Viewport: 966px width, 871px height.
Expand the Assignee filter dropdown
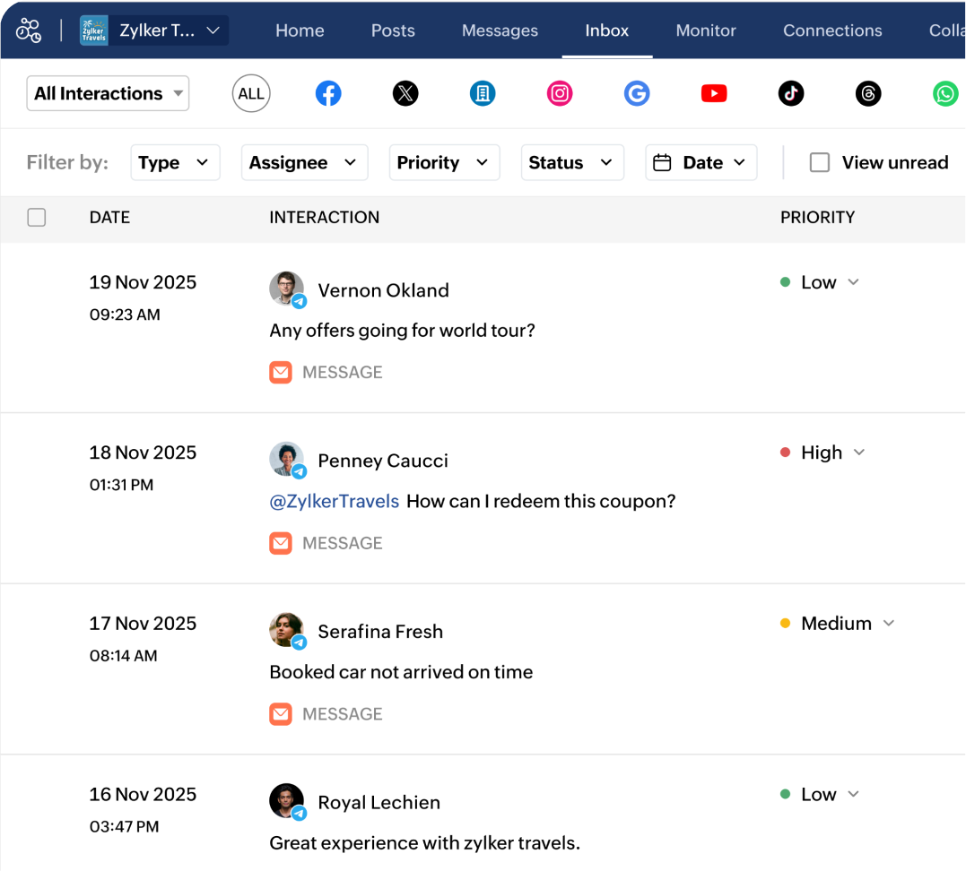304,162
